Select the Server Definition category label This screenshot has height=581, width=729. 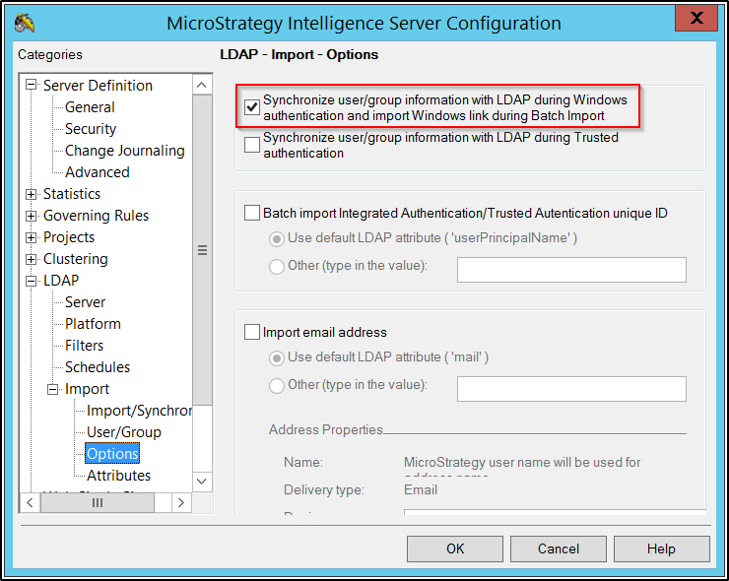(x=98, y=86)
